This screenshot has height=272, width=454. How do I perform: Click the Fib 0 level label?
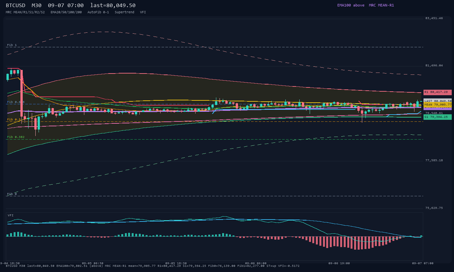pyautogui.click(x=12, y=194)
